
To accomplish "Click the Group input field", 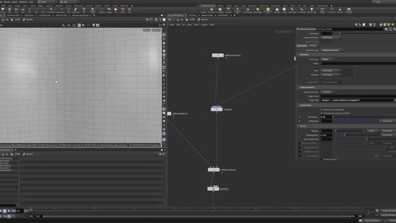I will tap(358, 63).
